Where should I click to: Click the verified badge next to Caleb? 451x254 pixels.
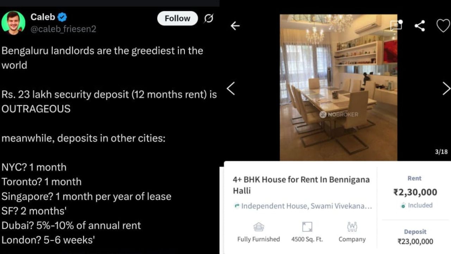pyautogui.click(x=62, y=17)
